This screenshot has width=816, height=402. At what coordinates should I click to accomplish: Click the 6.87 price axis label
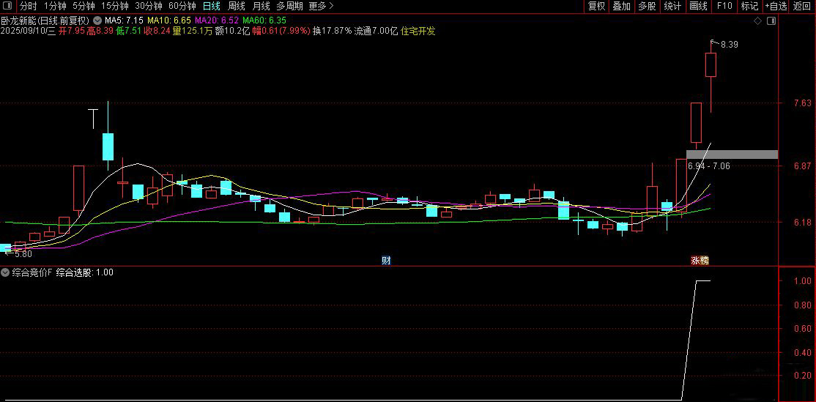[x=804, y=166]
